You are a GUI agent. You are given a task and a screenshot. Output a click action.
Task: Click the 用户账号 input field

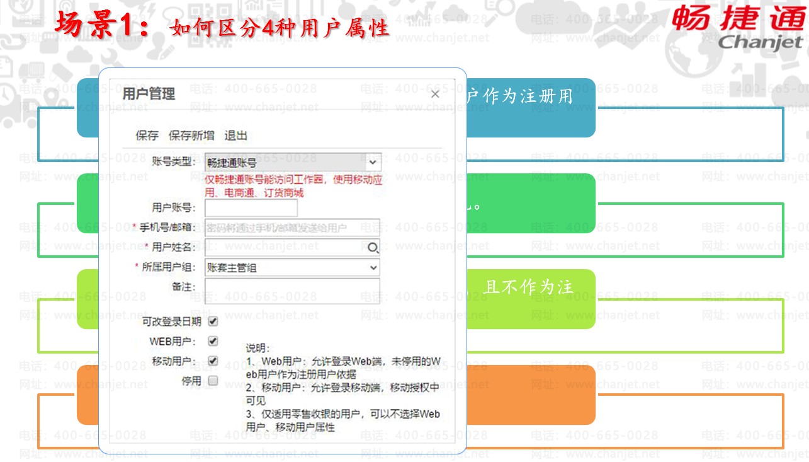(x=251, y=208)
